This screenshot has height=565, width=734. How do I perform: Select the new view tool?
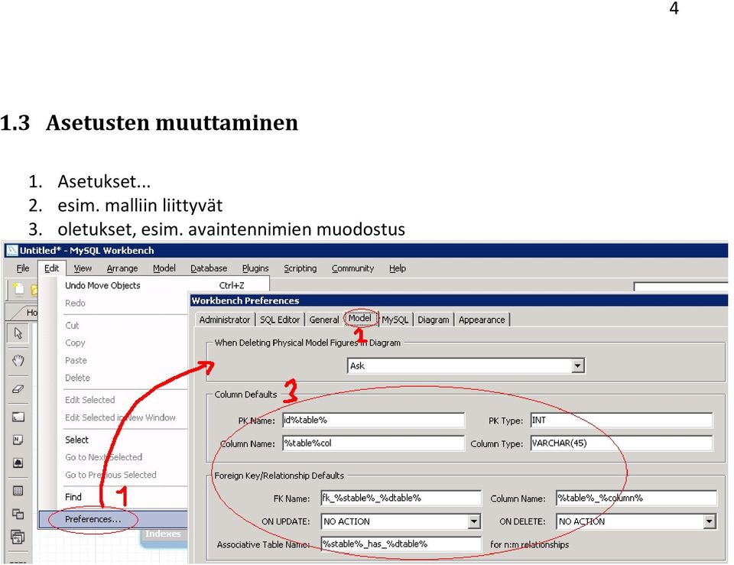click(18, 514)
